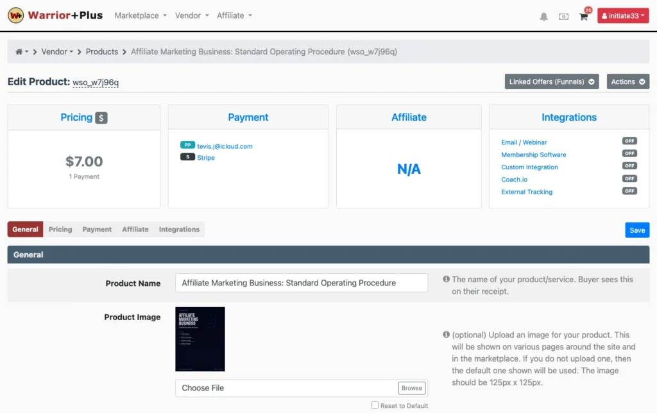Click the home icon in breadcrumb

(19, 51)
